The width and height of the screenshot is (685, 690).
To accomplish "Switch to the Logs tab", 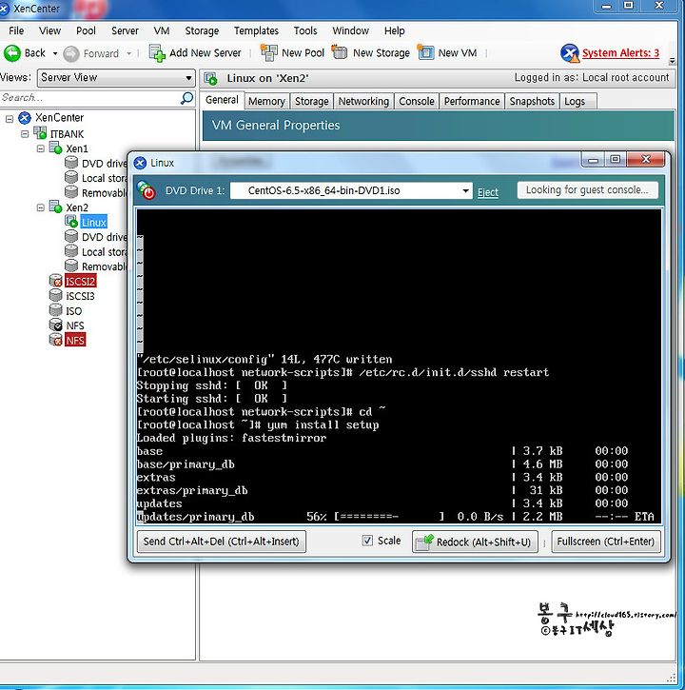I will pyautogui.click(x=578, y=101).
